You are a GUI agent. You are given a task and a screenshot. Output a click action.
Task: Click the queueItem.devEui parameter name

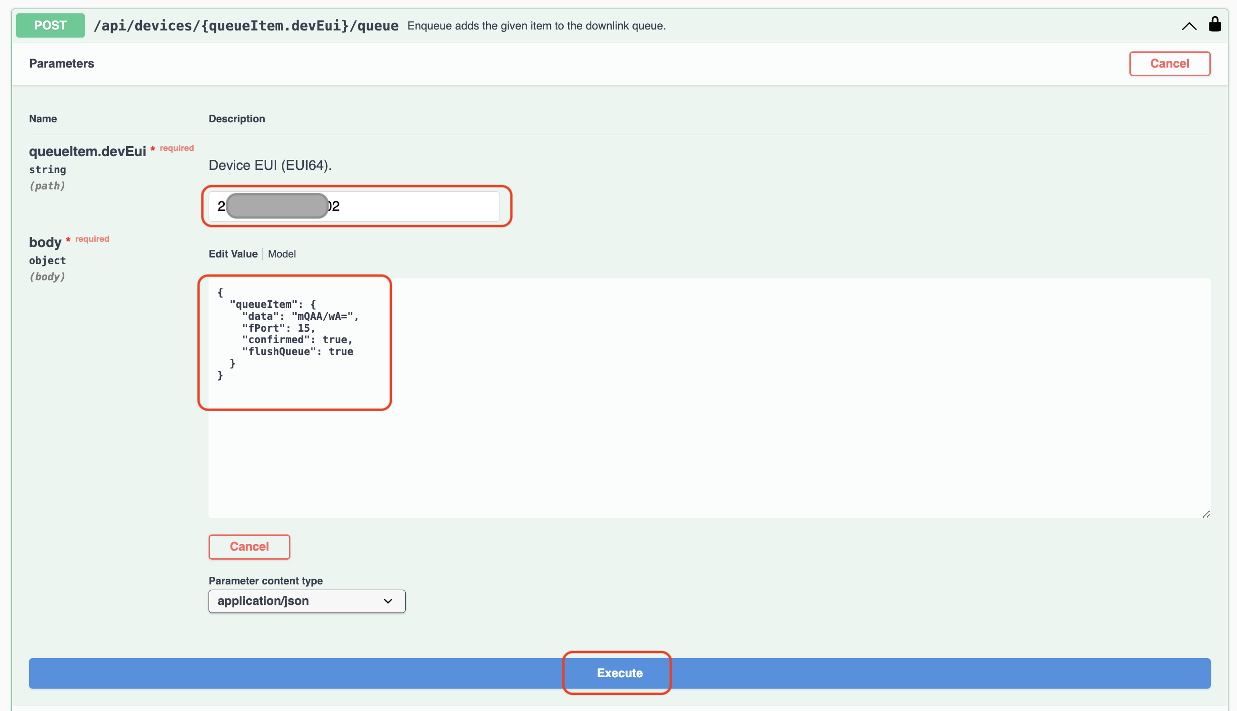tap(88, 151)
